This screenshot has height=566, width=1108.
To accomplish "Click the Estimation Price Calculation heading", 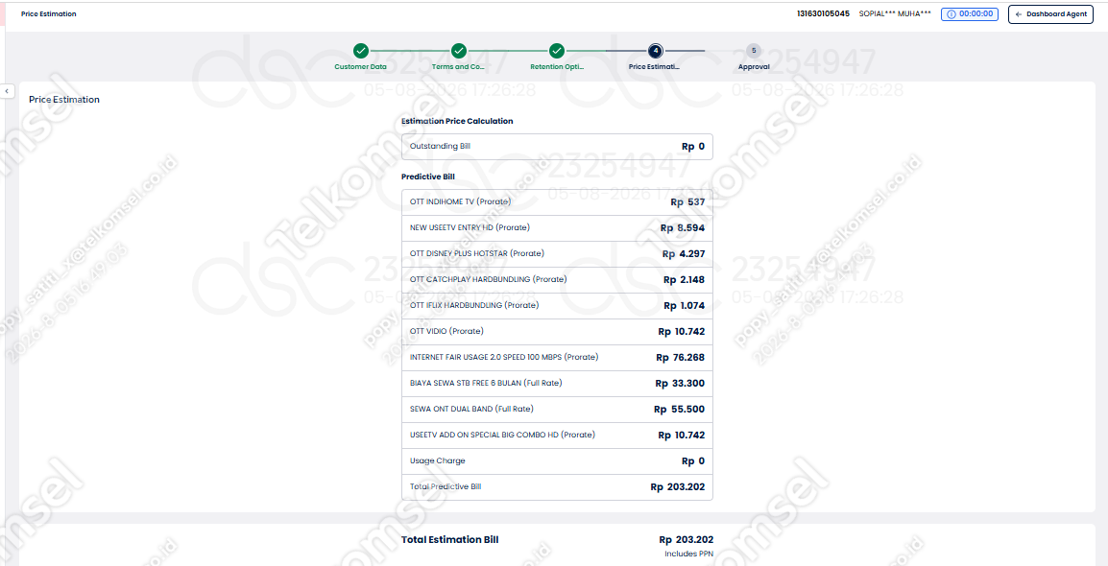I will [x=457, y=121].
